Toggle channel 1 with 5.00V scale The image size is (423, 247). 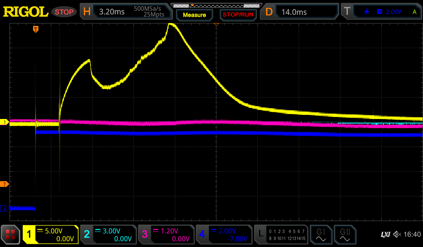pos(51,235)
